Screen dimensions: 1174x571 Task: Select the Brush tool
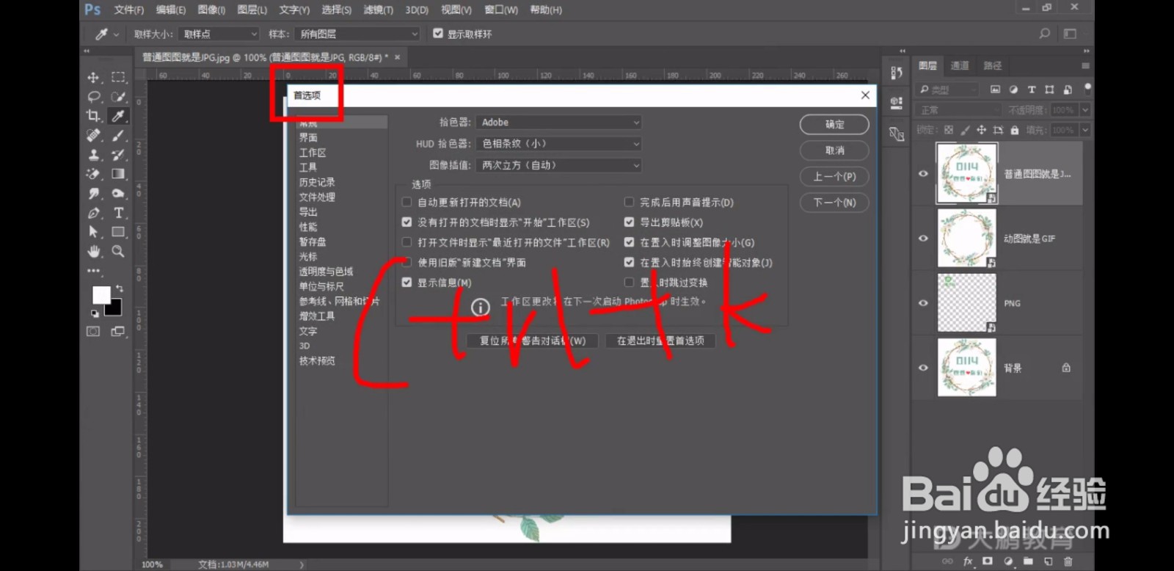(117, 136)
